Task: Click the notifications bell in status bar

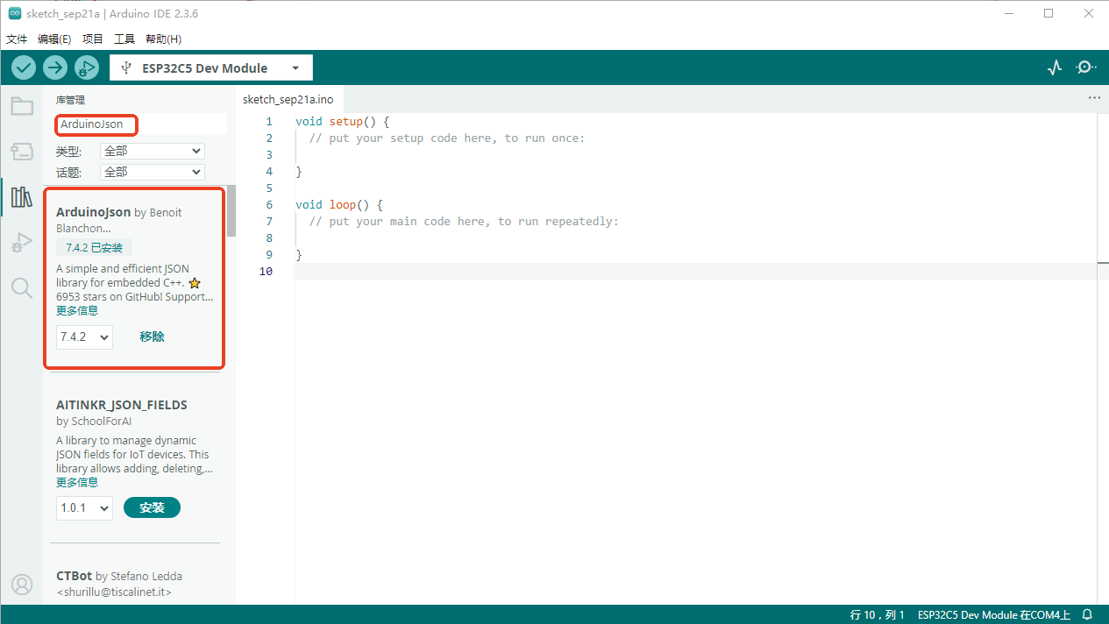Action: click(1087, 614)
